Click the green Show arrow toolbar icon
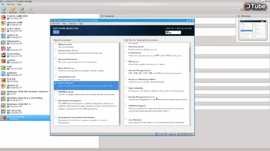 (22, 9)
